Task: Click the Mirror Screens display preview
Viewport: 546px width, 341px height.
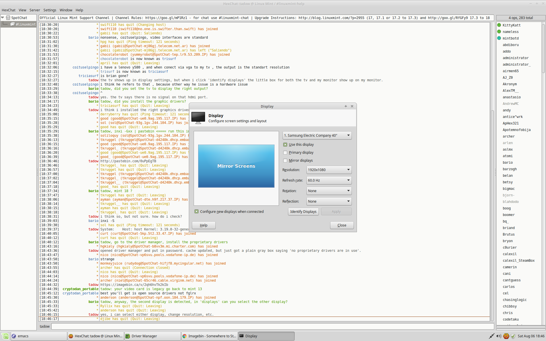Action: [236, 166]
